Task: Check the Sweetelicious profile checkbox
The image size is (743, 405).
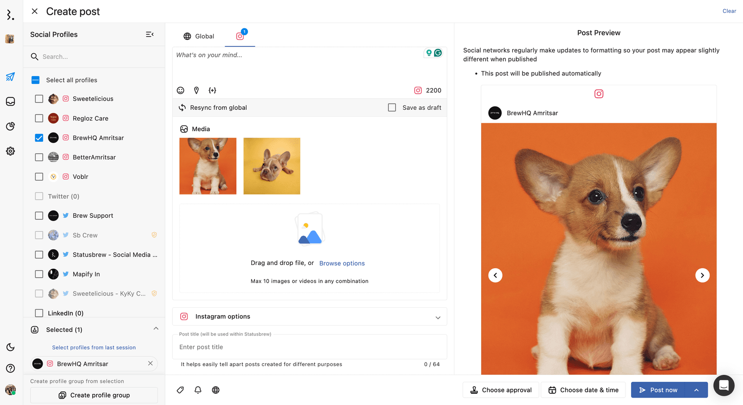Action: pyautogui.click(x=39, y=99)
